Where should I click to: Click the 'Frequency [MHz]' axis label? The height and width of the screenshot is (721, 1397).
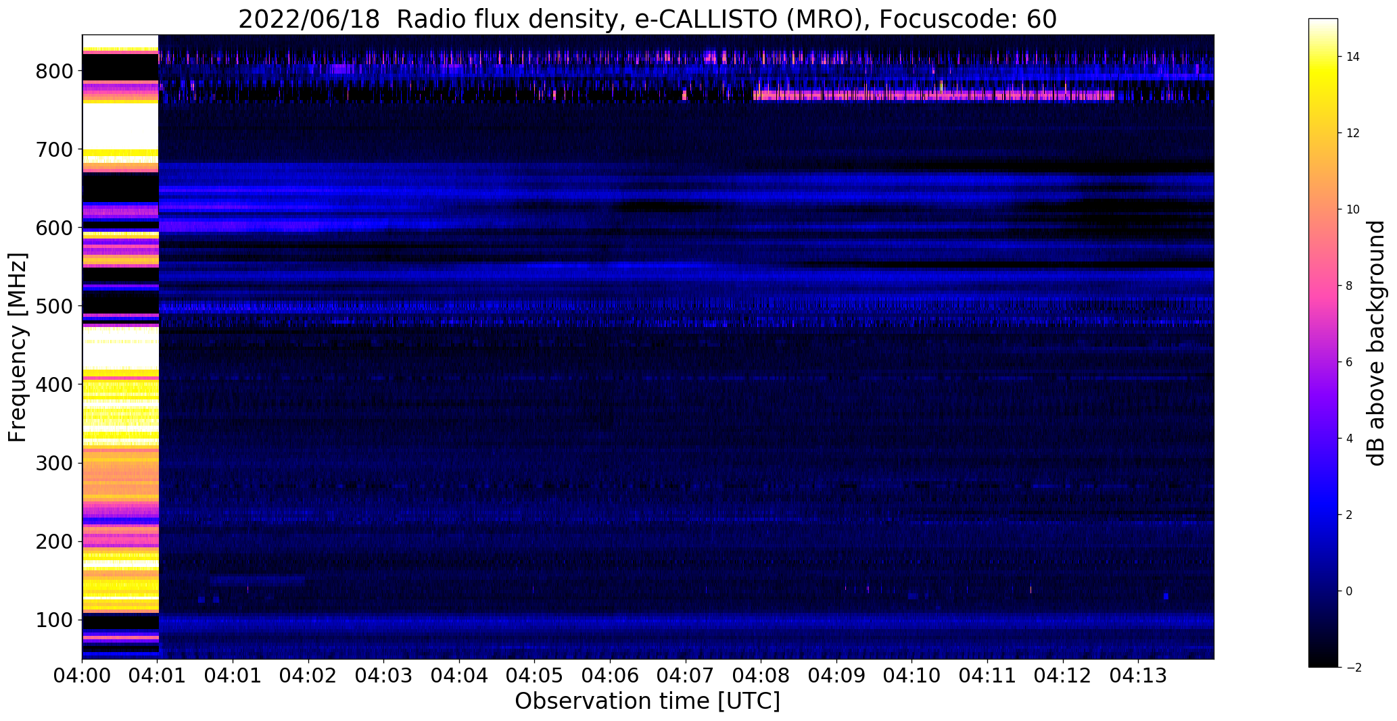[x=18, y=347]
